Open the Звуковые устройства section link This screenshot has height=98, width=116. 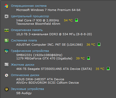[x=27, y=89]
